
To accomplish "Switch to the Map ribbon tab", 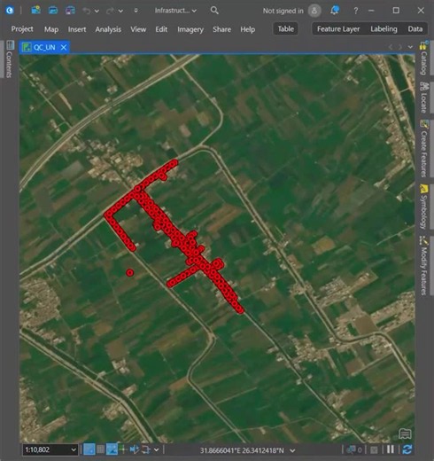I will [51, 29].
